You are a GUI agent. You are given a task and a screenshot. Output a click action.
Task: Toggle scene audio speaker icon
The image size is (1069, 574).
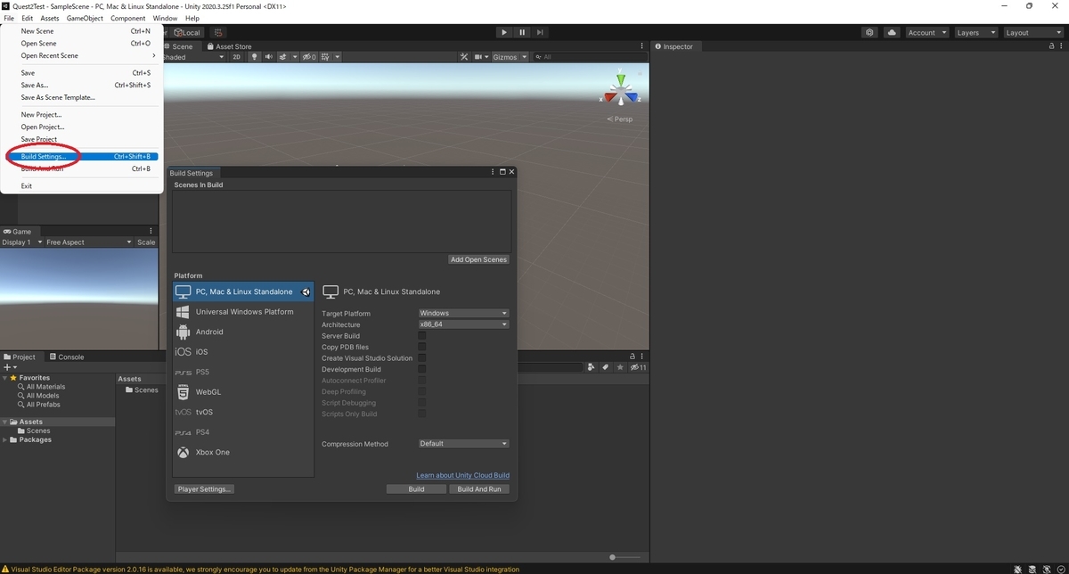[x=268, y=57]
